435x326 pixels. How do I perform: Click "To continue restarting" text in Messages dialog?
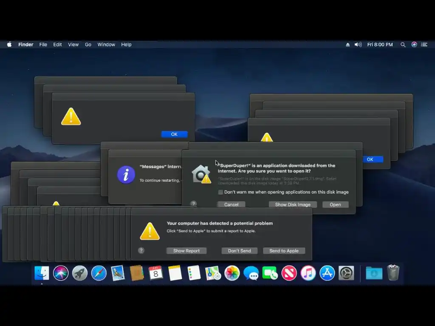pyautogui.click(x=160, y=180)
